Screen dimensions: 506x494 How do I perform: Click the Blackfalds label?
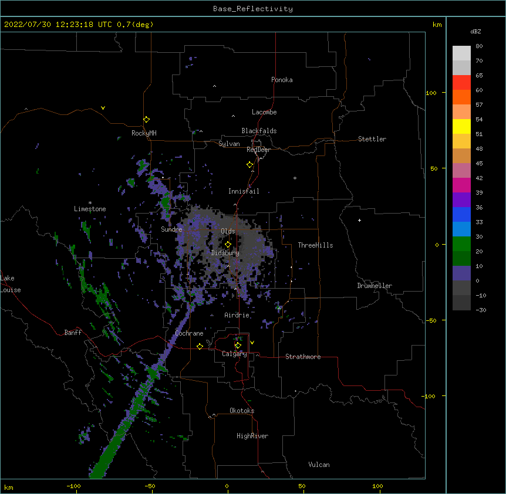click(x=259, y=131)
